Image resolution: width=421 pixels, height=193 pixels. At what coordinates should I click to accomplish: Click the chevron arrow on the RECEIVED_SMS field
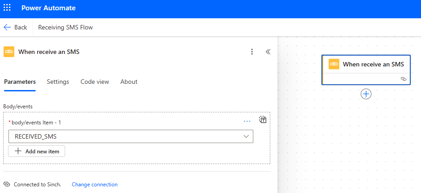(246, 136)
